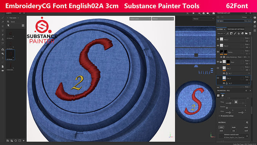Click the Add effect wand icon in Layers
This screenshot has width=257, height=145.
tap(227, 34)
